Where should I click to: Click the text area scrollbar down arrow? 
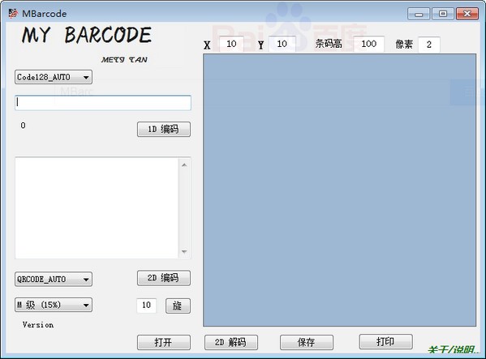pyautogui.click(x=184, y=251)
